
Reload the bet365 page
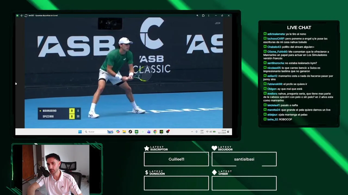click(26, 15)
